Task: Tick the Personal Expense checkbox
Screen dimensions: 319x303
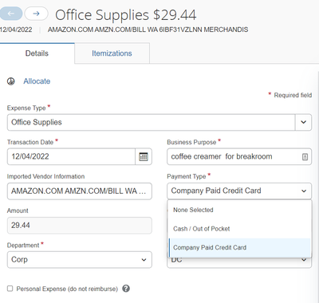Action: (10, 289)
